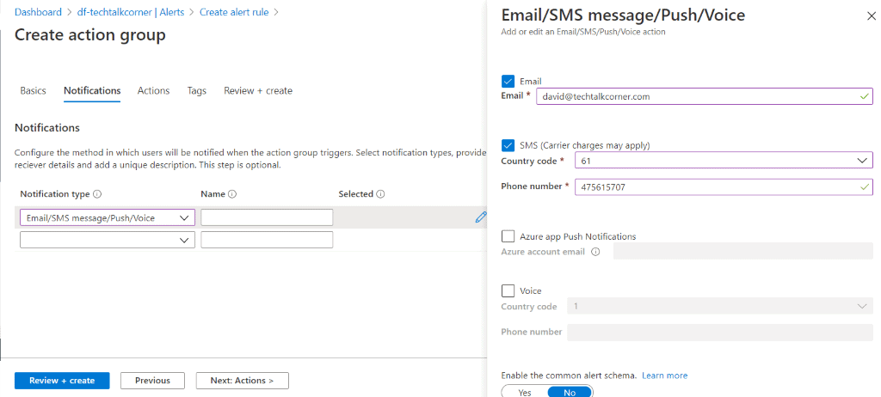Image resolution: width=881 pixels, height=397 pixels.
Task: Click info icon beside Selected column header
Action: tap(380, 194)
